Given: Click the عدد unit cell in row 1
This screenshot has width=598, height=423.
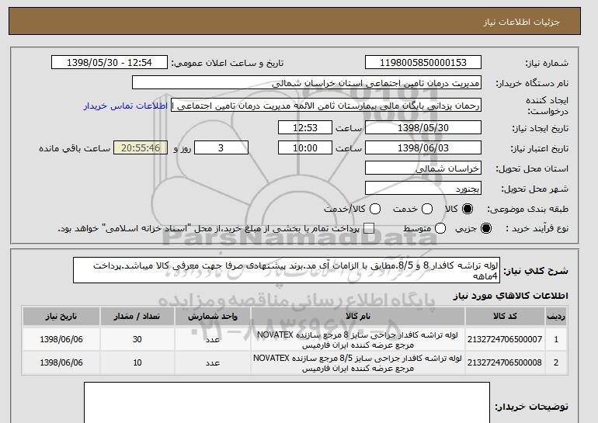Looking at the screenshot, I should click(x=213, y=339).
